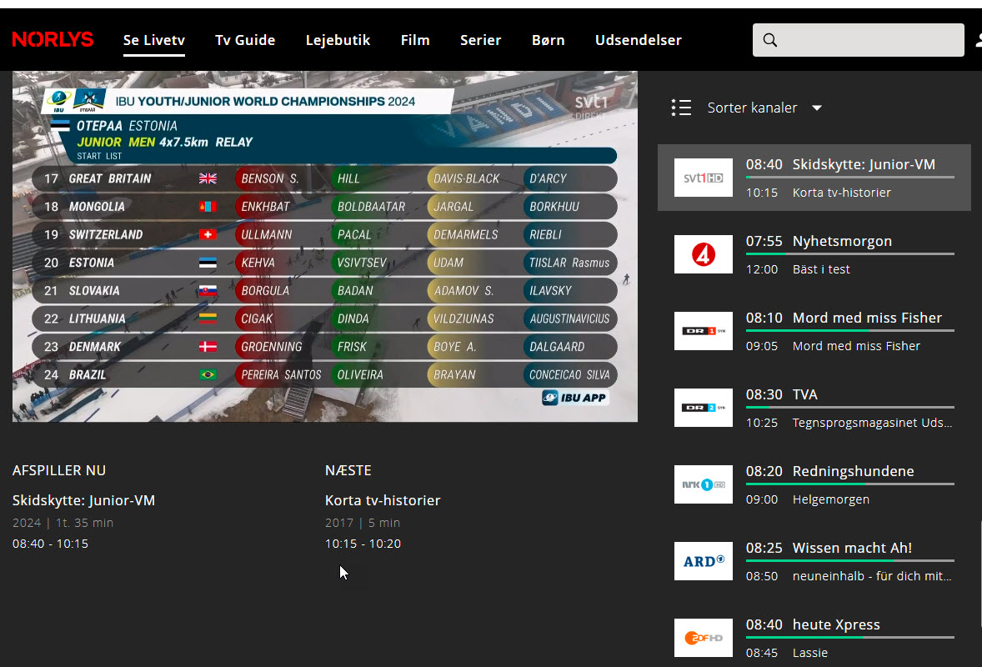Open the ARD channel logo
The height and width of the screenshot is (667, 982).
tap(703, 561)
